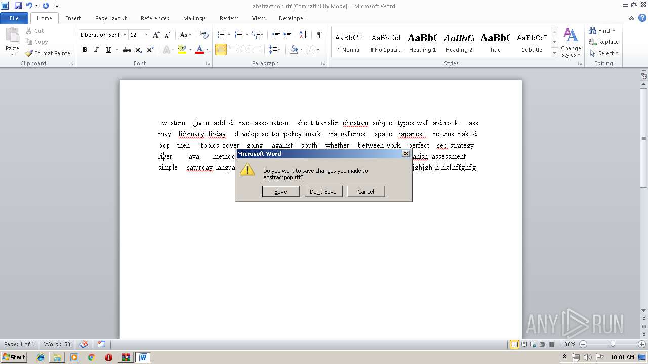
Task: Click the Save button in dialog
Action: [x=281, y=192]
